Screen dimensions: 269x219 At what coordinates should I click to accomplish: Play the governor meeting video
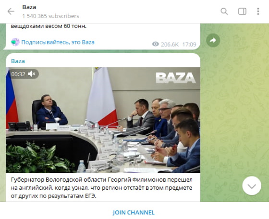pyautogui.click(x=103, y=120)
